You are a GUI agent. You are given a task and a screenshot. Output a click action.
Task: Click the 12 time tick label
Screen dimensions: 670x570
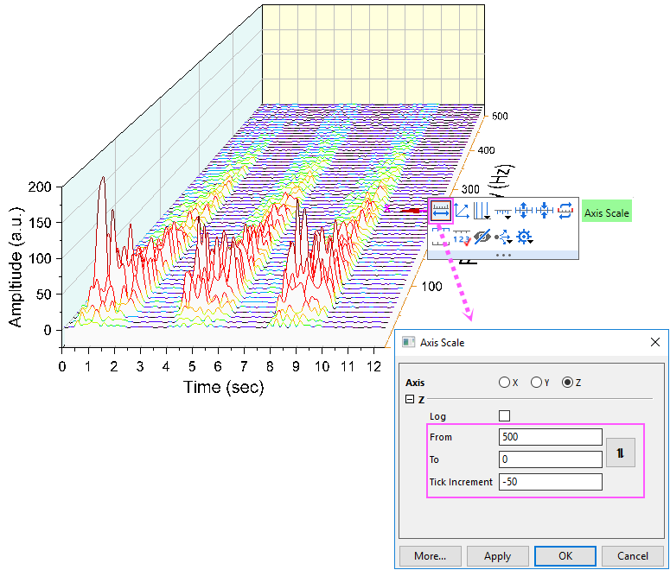(x=373, y=366)
